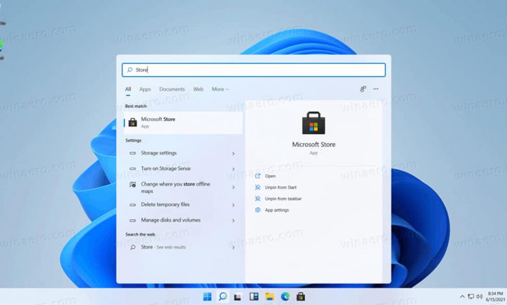The width and height of the screenshot is (507, 305).
Task: Launch File Explorer from the taskbar
Action: (x=269, y=297)
